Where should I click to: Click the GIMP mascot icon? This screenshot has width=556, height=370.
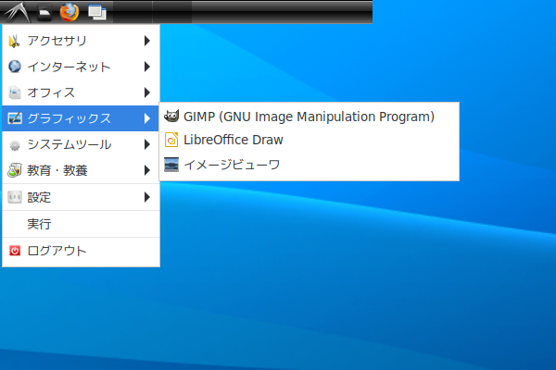click(171, 117)
